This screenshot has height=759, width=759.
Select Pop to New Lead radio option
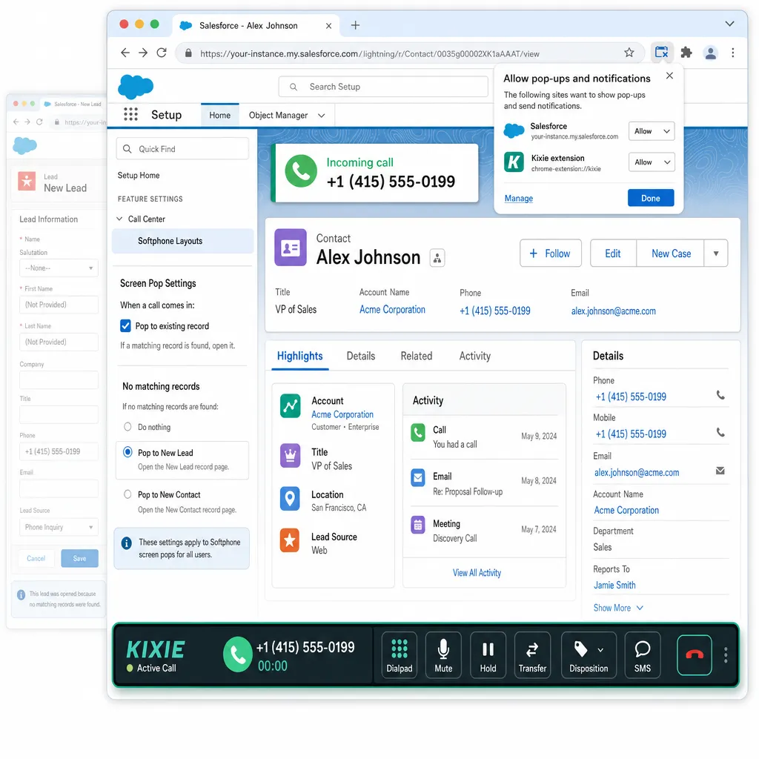tap(127, 452)
